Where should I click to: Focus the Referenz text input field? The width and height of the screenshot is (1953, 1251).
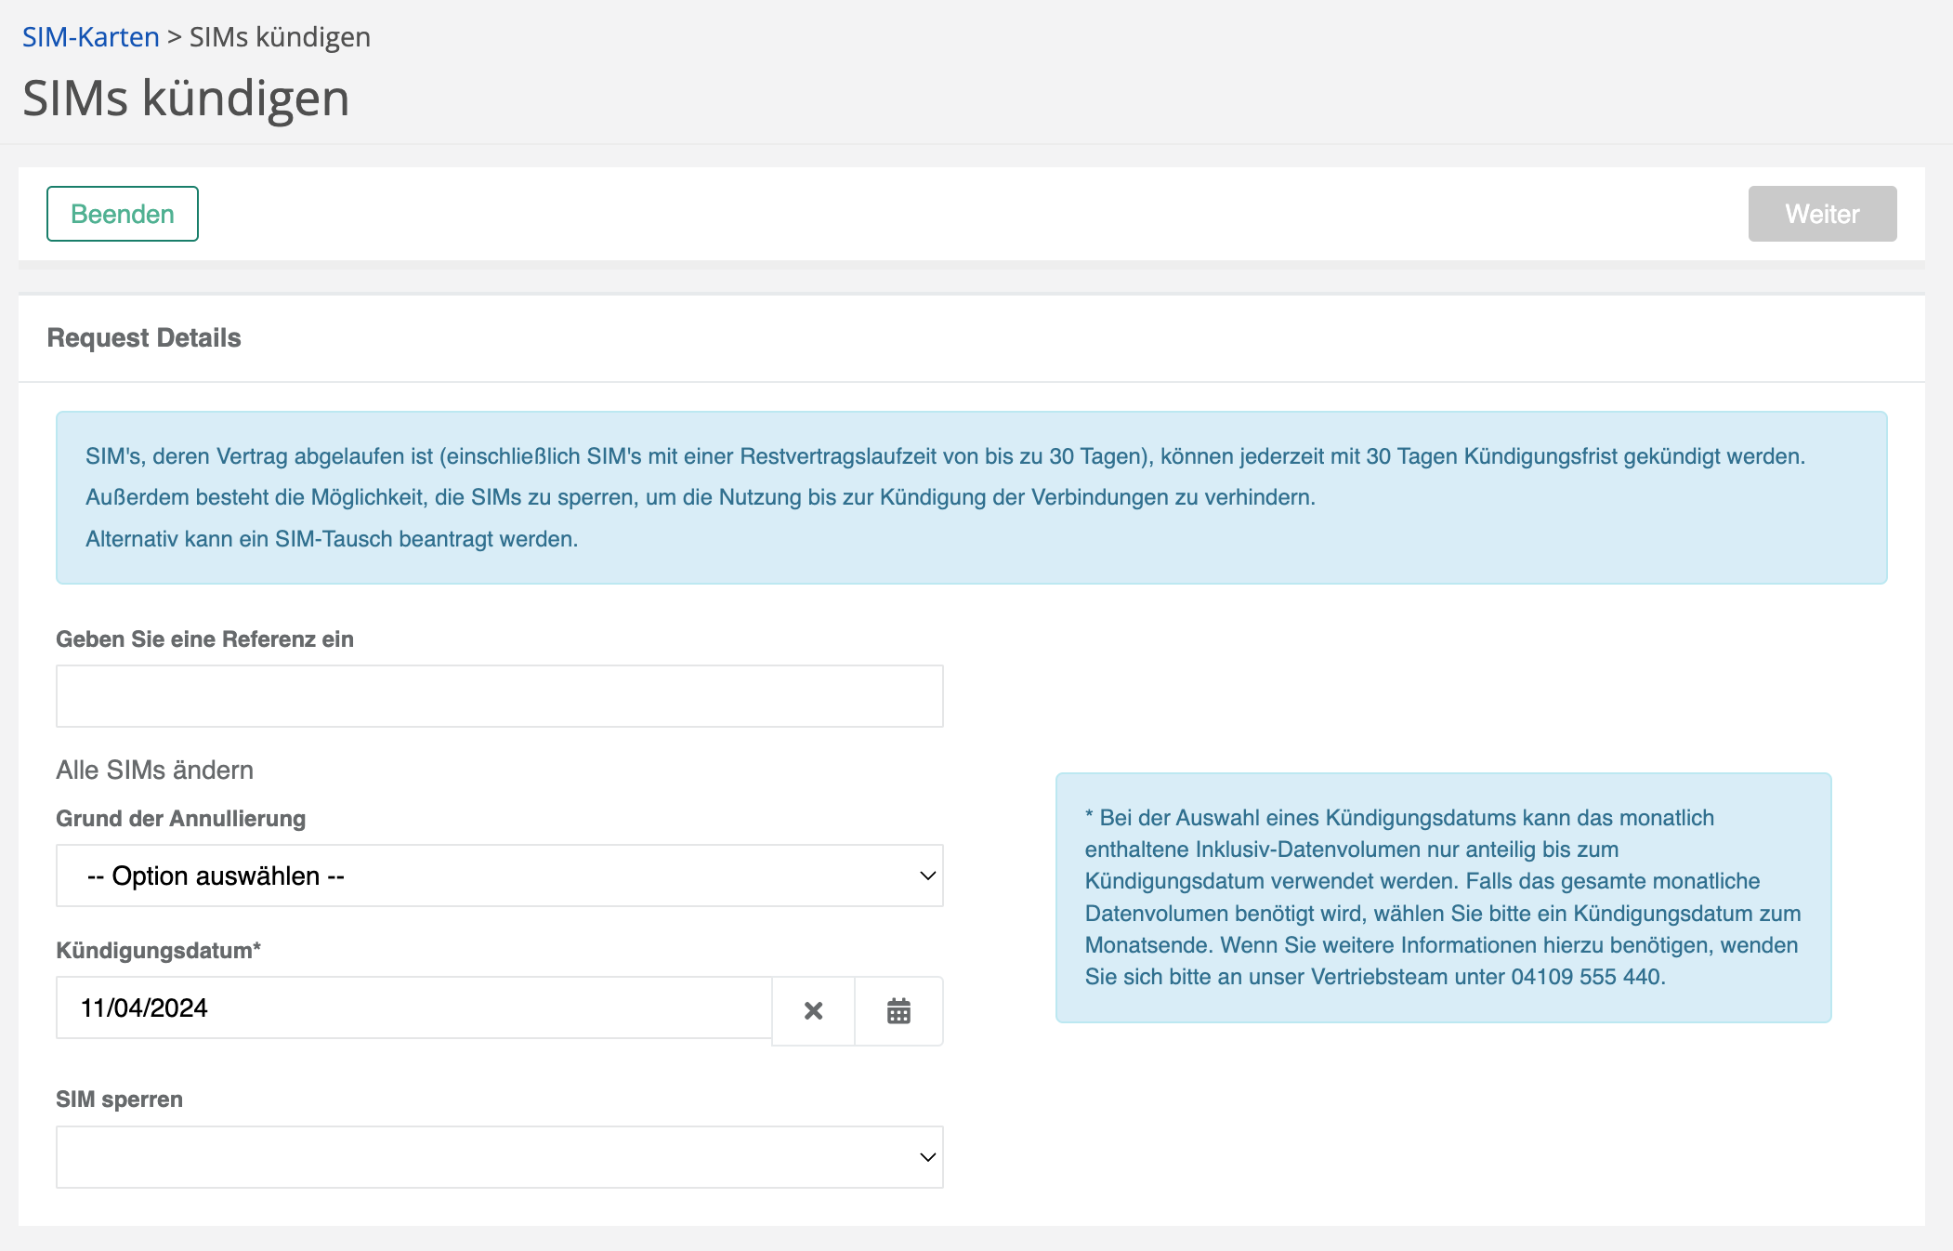(499, 696)
